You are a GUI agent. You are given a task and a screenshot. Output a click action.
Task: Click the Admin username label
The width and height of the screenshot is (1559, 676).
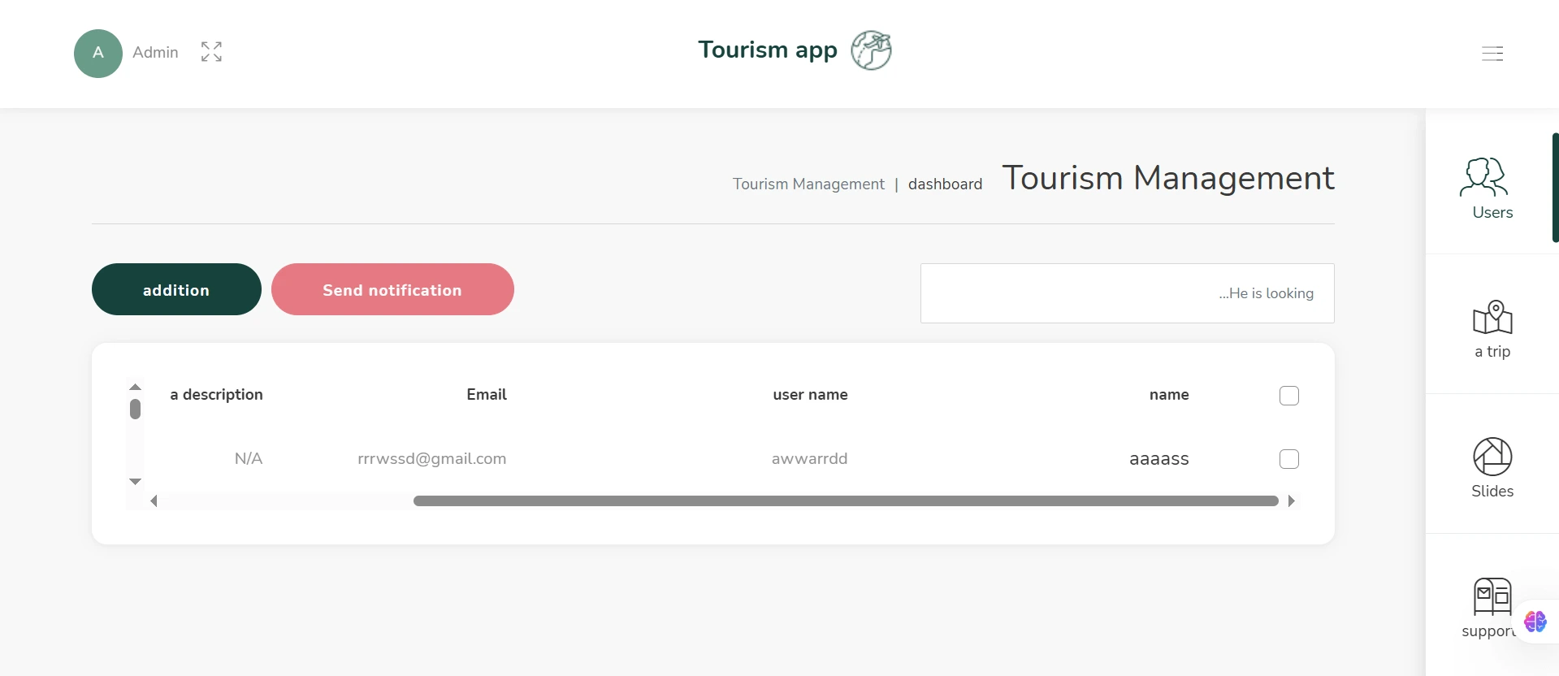(x=155, y=52)
